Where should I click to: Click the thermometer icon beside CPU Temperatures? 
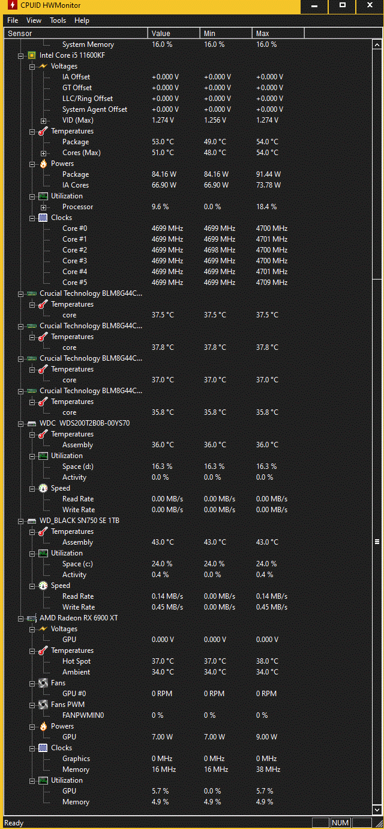tap(43, 131)
